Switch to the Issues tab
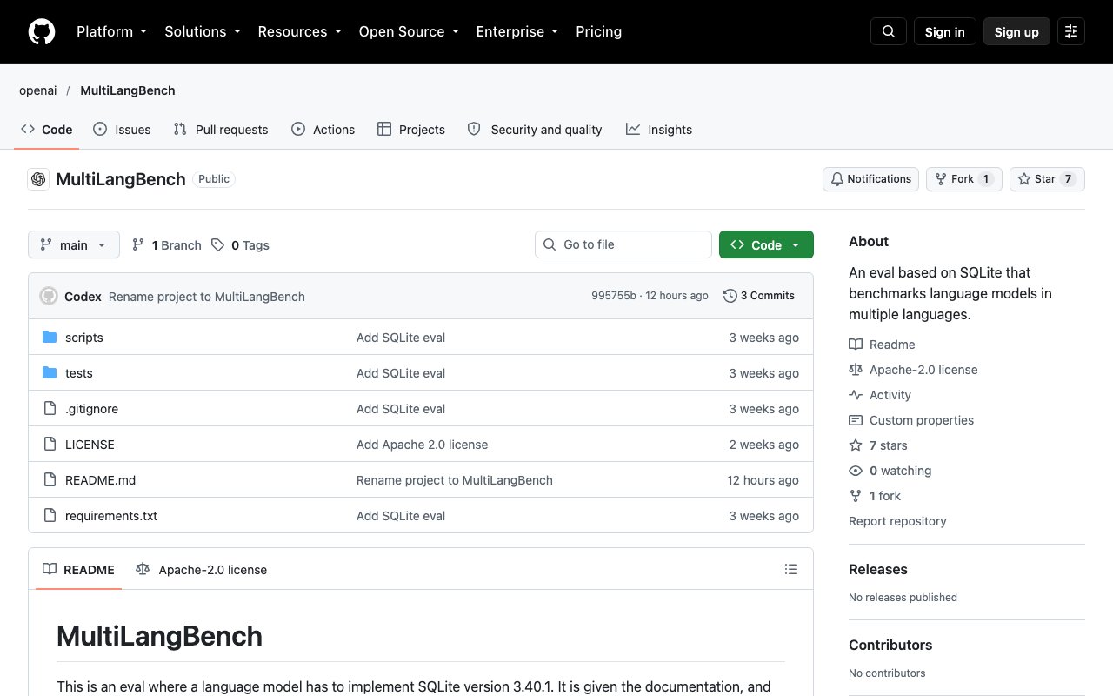Image resolution: width=1113 pixels, height=696 pixels. [122, 130]
